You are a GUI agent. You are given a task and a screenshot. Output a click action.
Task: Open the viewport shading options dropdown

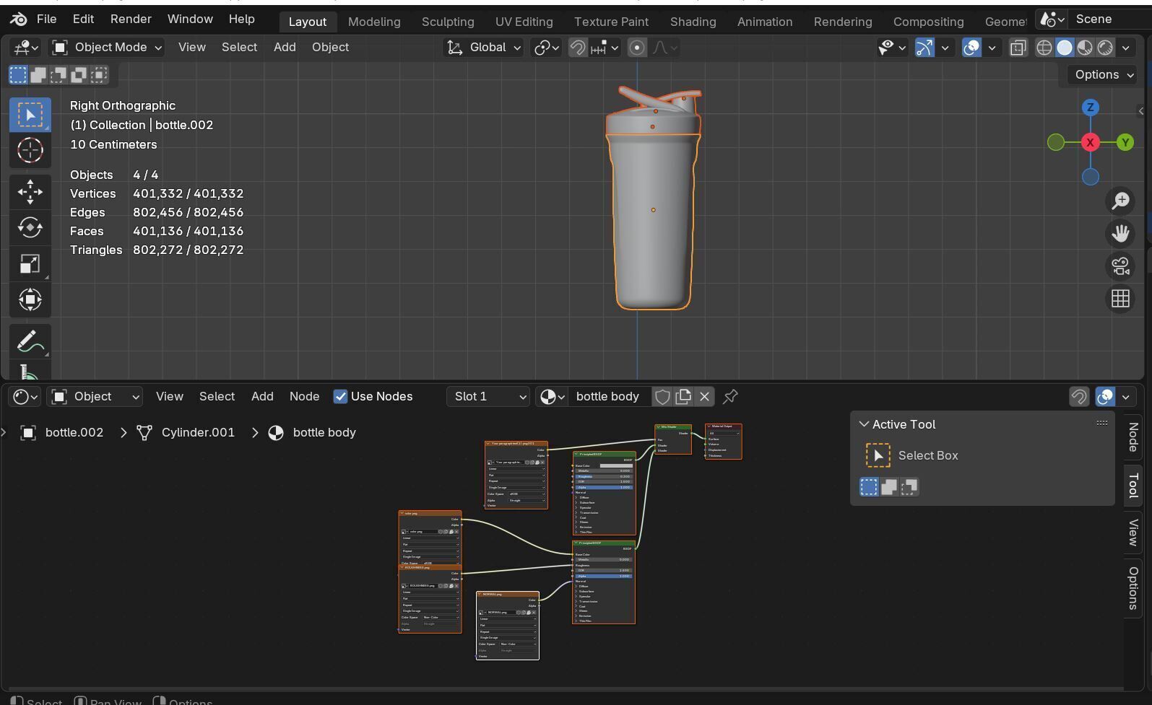coord(1125,48)
